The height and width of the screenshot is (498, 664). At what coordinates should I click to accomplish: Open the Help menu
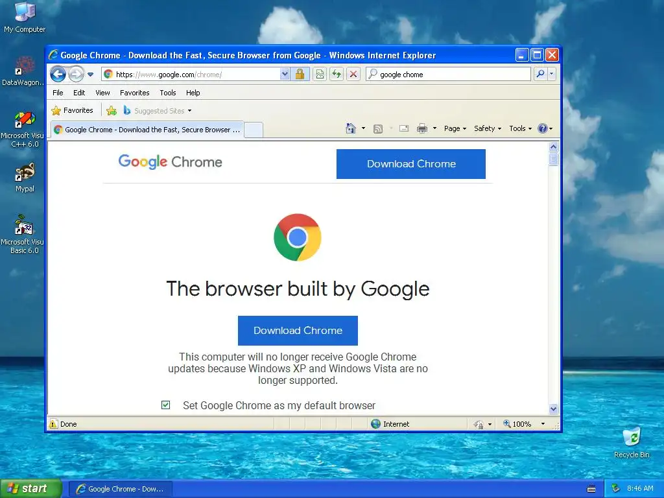[193, 93]
